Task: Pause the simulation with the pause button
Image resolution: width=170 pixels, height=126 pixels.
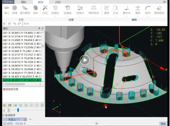Action: [x=42, y=105]
